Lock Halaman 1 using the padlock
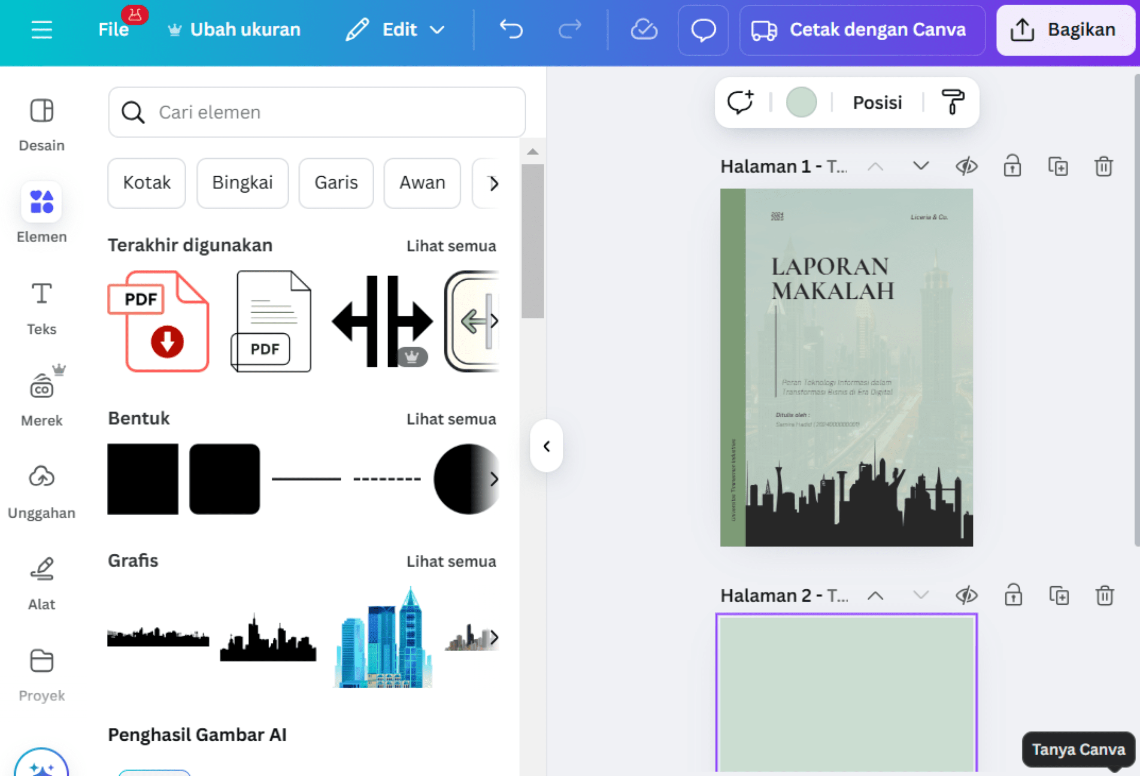This screenshot has height=776, width=1140. (1012, 166)
